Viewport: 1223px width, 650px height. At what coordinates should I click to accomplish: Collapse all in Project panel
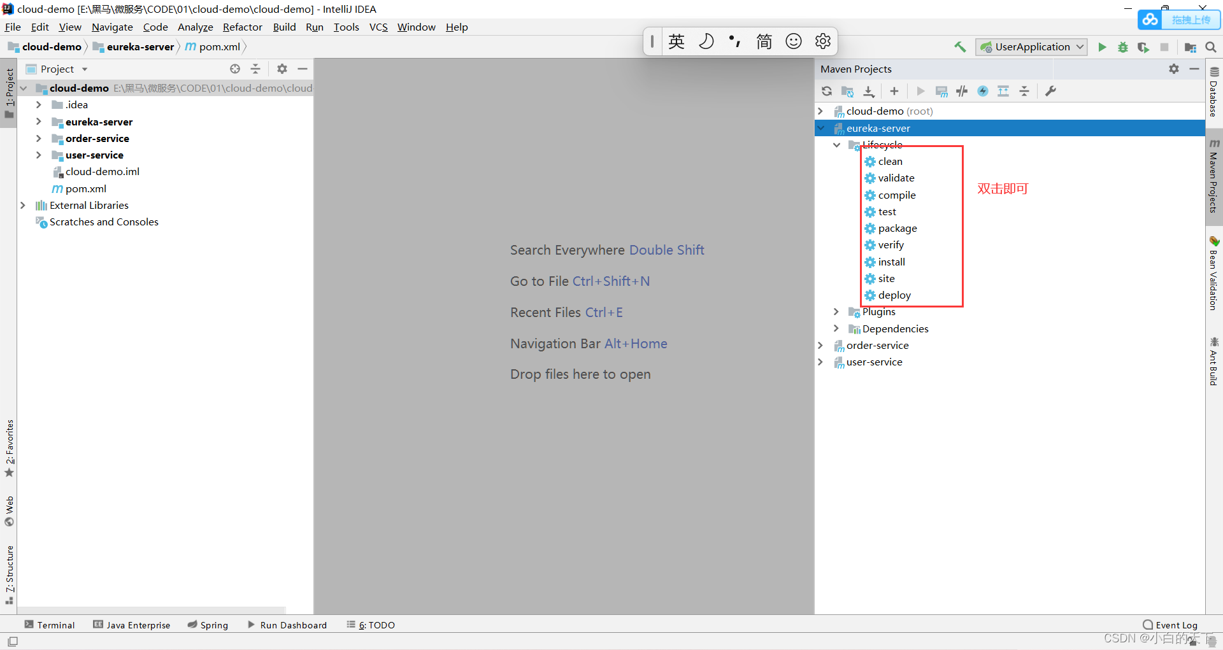pyautogui.click(x=255, y=69)
